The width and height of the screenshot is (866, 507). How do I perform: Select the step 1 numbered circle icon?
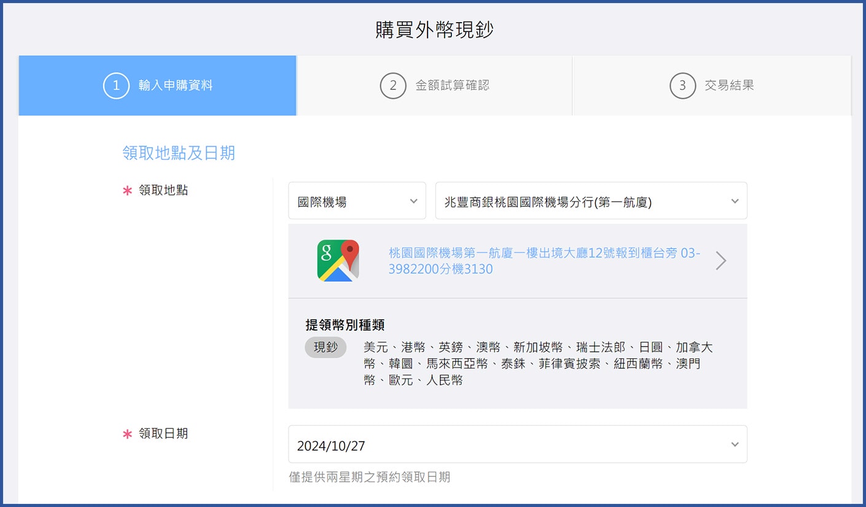pyautogui.click(x=116, y=85)
